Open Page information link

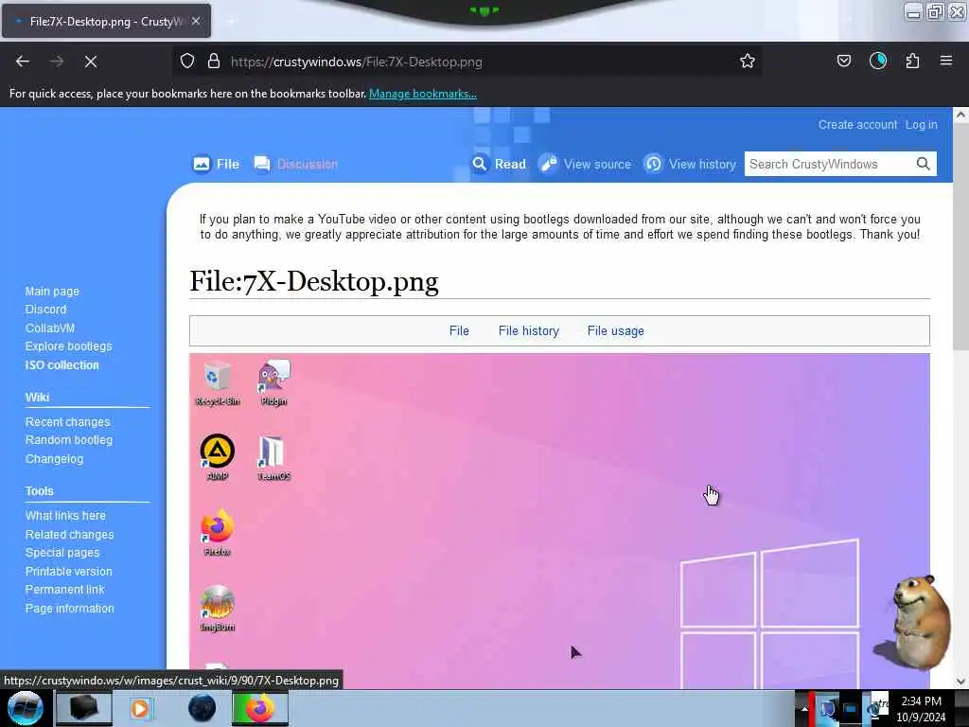70,609
